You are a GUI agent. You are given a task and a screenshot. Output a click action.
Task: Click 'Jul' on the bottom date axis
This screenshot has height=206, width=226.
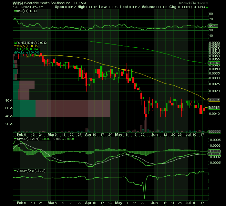(x=188, y=203)
